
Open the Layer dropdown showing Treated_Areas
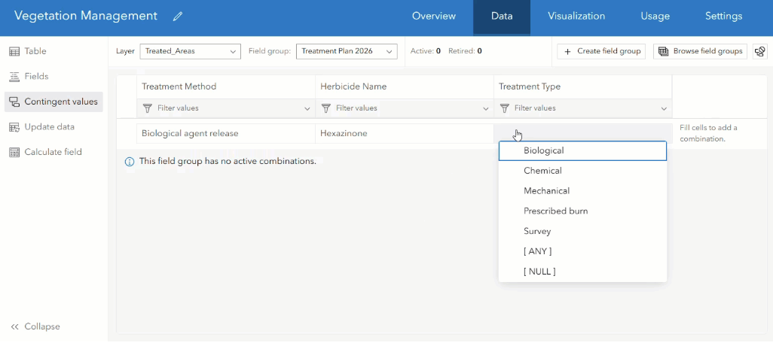(x=191, y=51)
